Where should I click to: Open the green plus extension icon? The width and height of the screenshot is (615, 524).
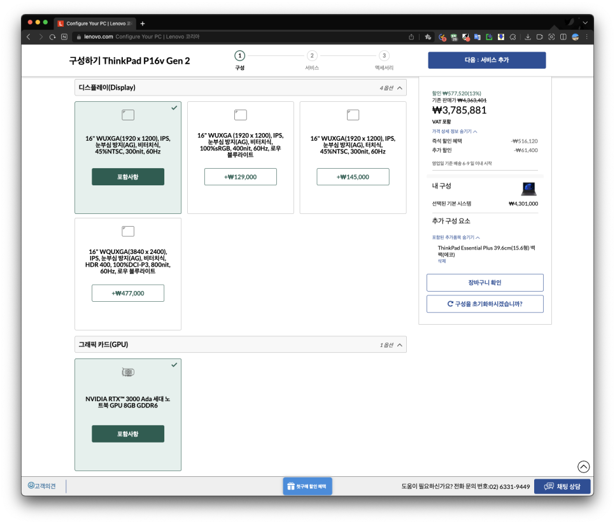tap(489, 37)
